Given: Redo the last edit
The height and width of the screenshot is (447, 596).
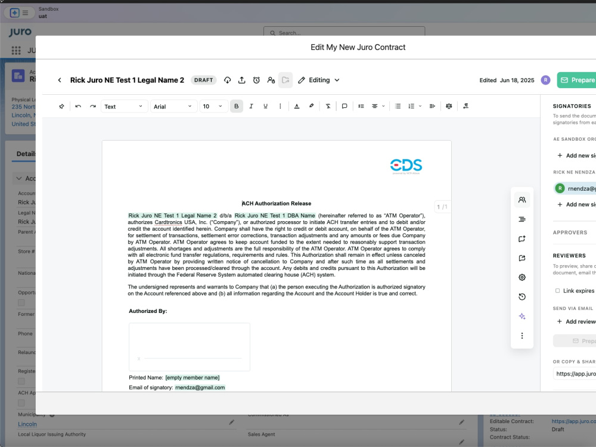Looking at the screenshot, I should [93, 107].
